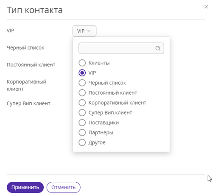Click the Применить button
The image size is (212, 195).
click(x=25, y=187)
